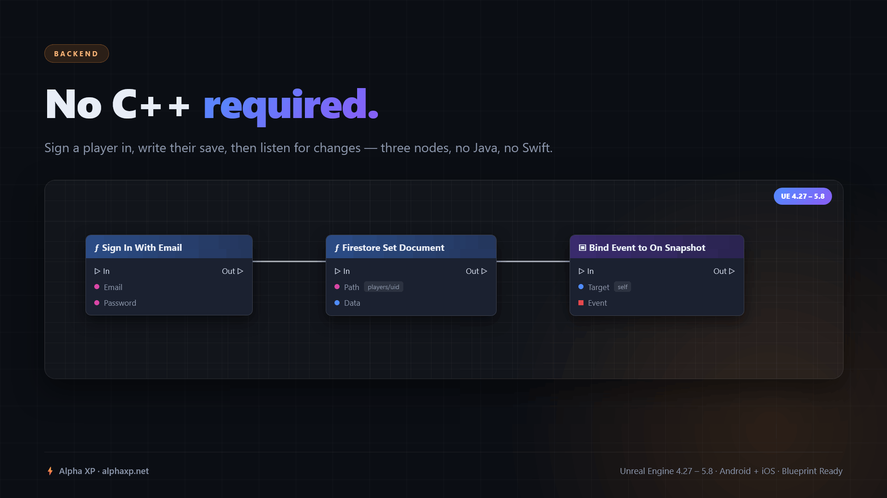Screen dimensions: 887x498
Task: Select the pink Email input pin
Action: (97, 287)
